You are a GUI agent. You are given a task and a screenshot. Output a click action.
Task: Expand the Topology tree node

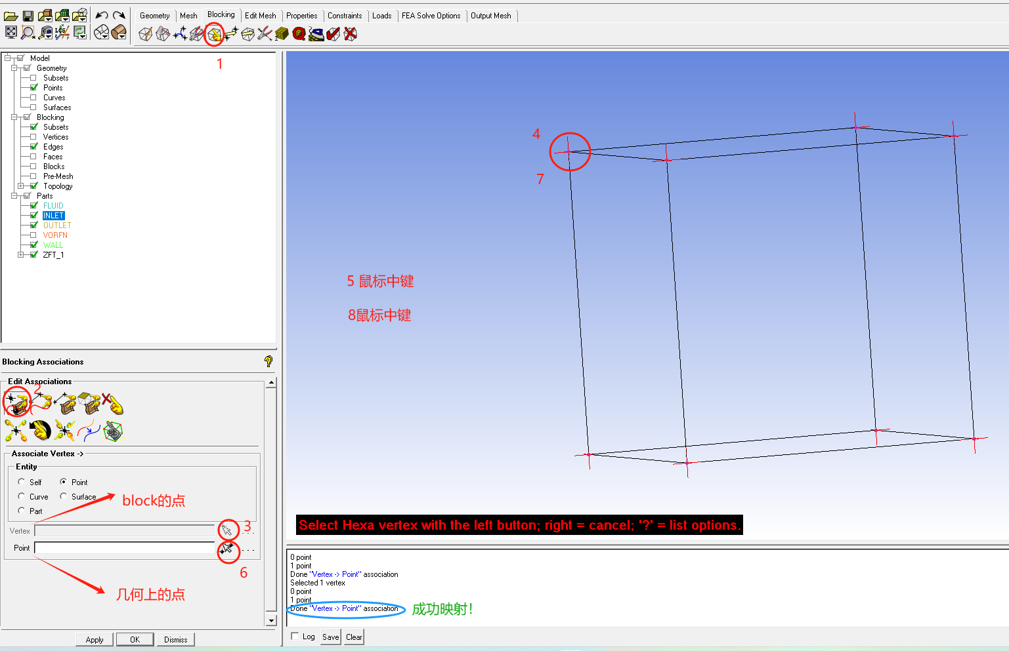coord(20,186)
